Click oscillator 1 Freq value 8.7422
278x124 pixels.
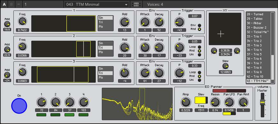click(x=22, y=30)
